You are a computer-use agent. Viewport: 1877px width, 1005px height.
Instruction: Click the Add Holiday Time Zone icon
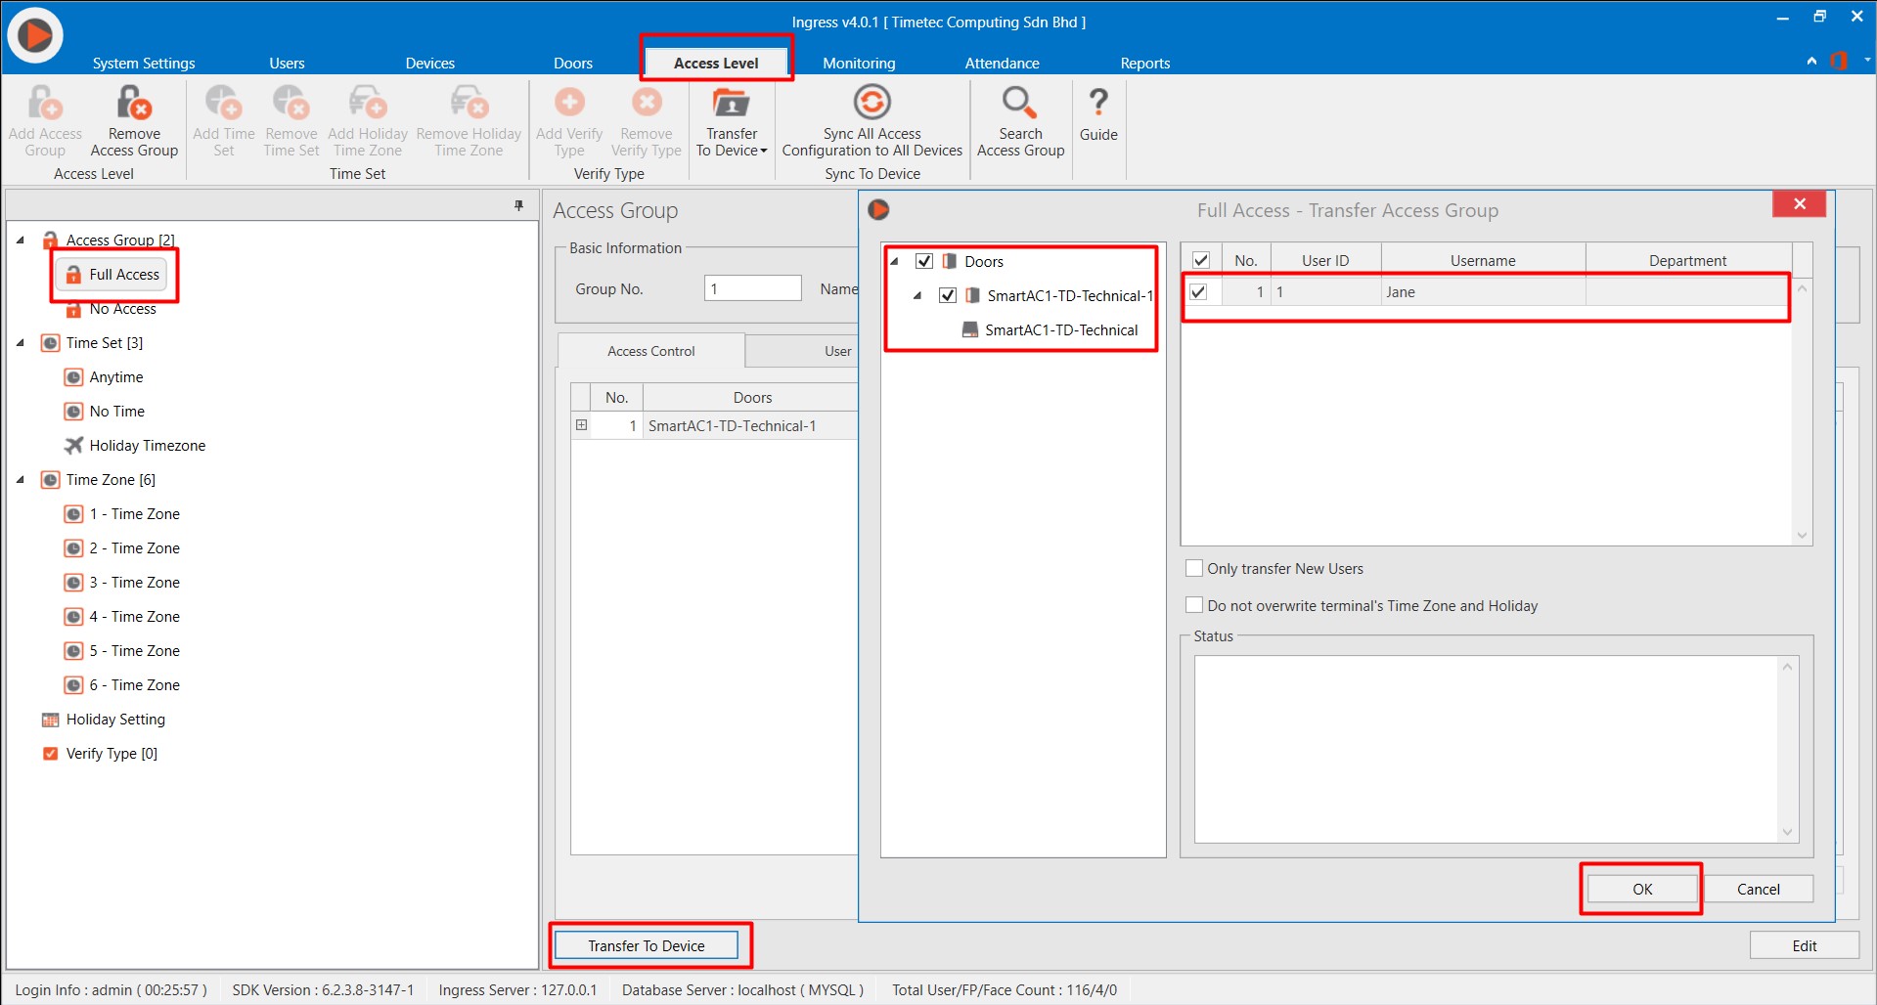tap(368, 102)
